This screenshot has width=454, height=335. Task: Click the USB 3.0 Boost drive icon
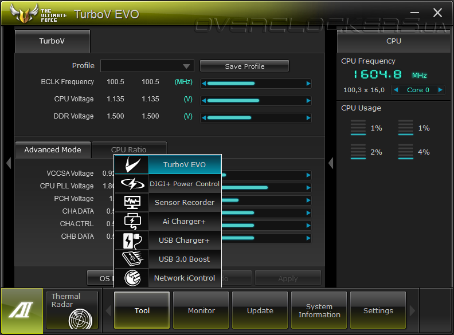point(132,259)
